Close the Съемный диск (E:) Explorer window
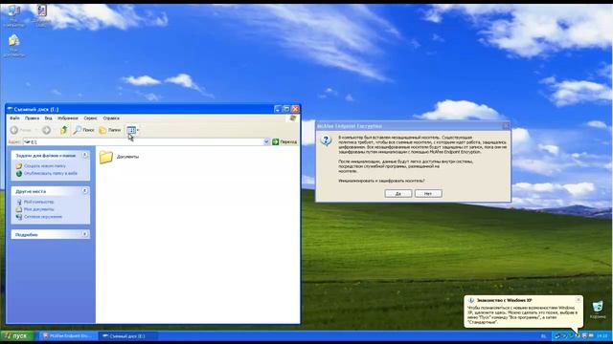613x344 pixels. (x=295, y=109)
